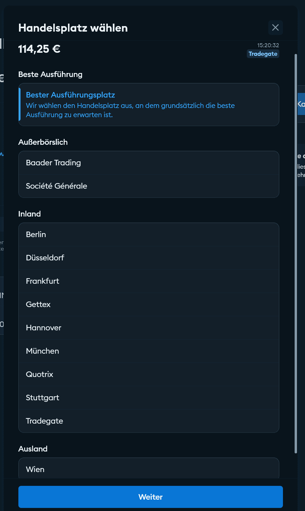Pick Hannover exchange
Image resolution: width=305 pixels, height=511 pixels.
tap(149, 328)
